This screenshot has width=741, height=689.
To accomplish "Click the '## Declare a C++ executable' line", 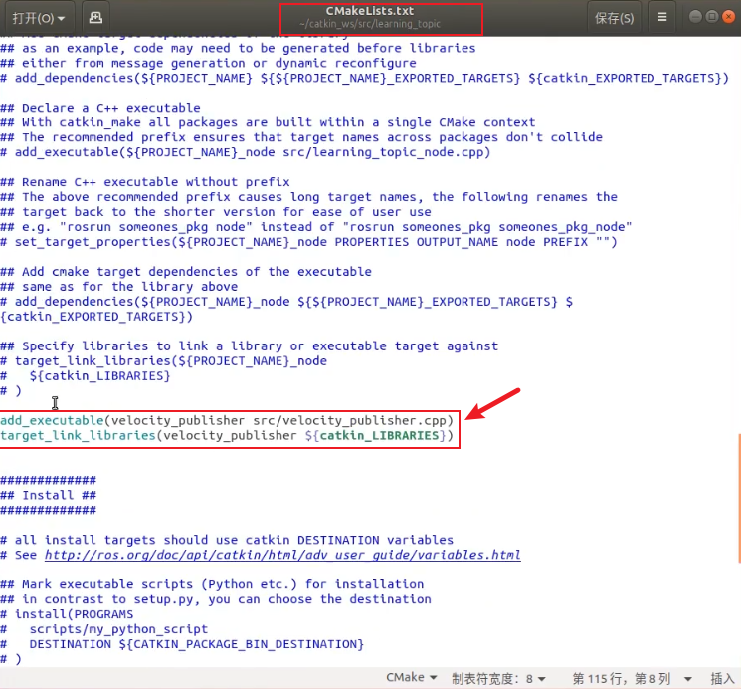I will tap(100, 108).
